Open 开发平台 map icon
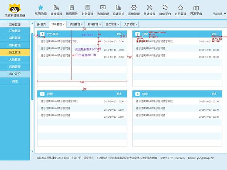This screenshot has width=227, height=170. (196, 8)
